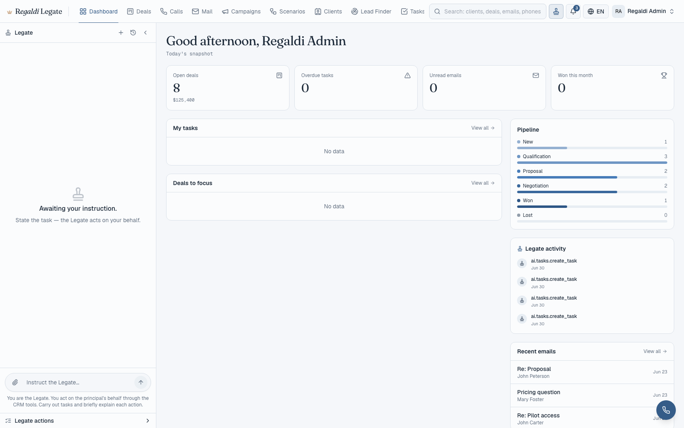Select the Won pipeline stage label
684x428 pixels.
click(528, 201)
